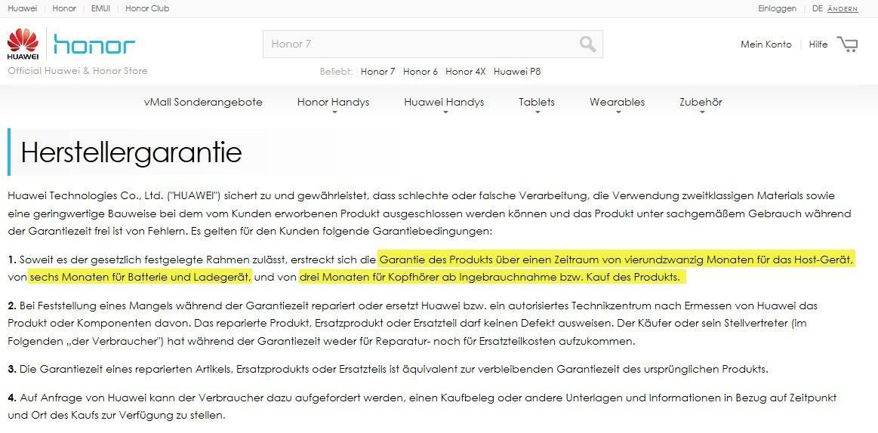Open the Honor link in the top bar
This screenshot has height=433, width=878.
tap(64, 8)
